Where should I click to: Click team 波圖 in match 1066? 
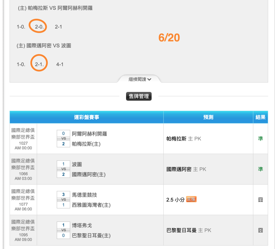[77, 164]
